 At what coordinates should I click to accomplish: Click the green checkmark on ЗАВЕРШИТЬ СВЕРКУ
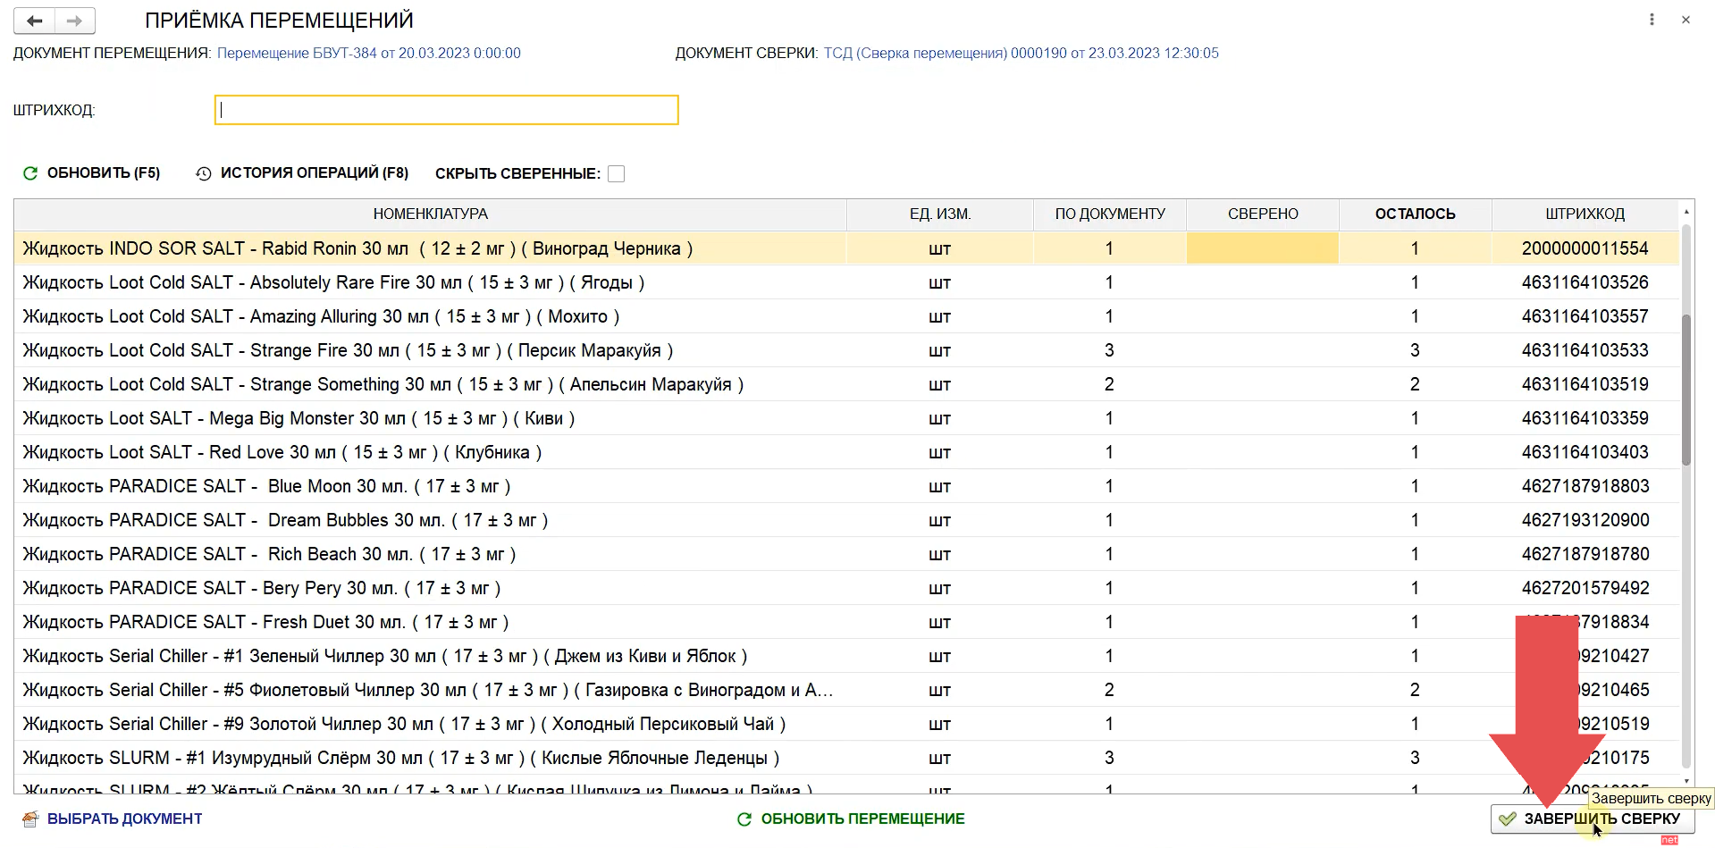(x=1508, y=819)
